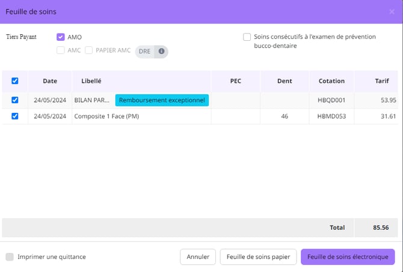403x272 pixels.
Task: Deselect the BILAN PAR... row checkbox
Action: click(x=15, y=100)
